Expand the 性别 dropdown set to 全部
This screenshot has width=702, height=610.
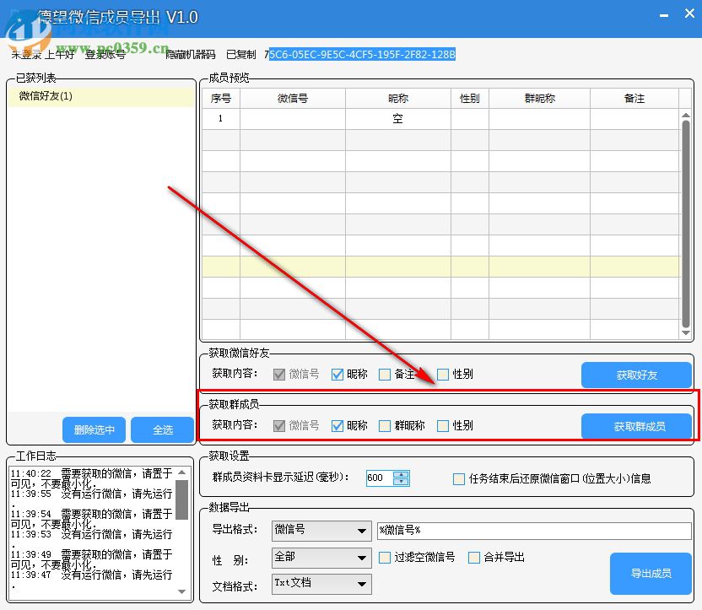321,558
